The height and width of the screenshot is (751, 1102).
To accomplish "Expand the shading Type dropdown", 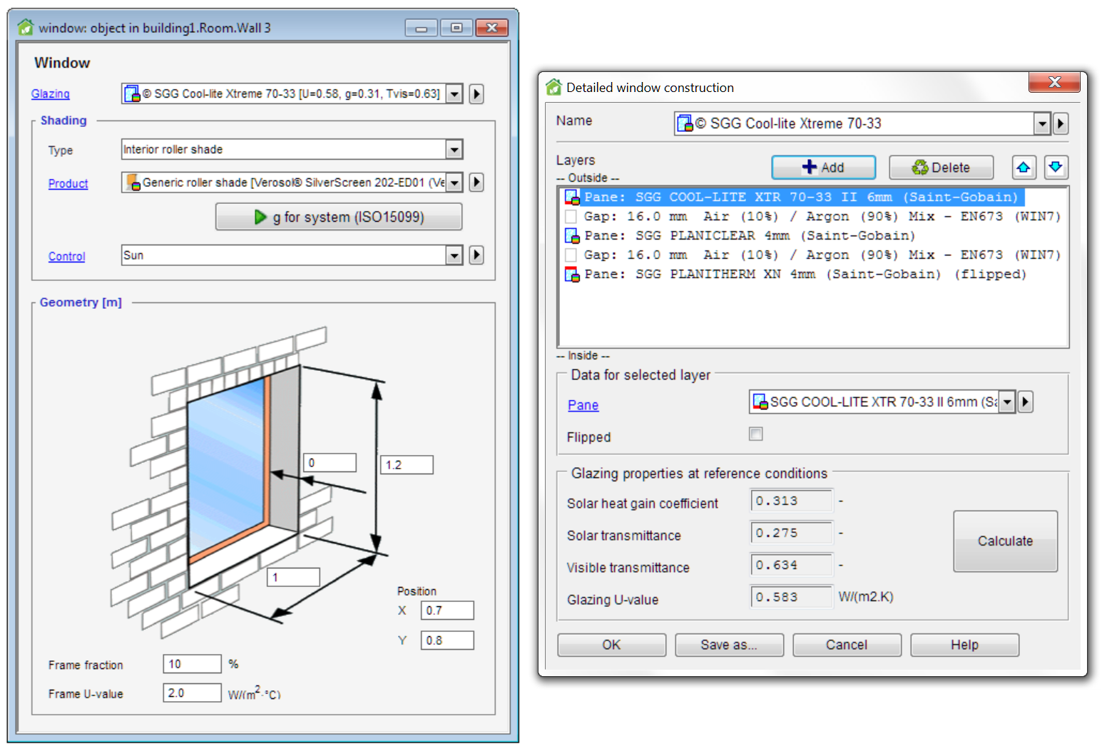I will pyautogui.click(x=454, y=150).
